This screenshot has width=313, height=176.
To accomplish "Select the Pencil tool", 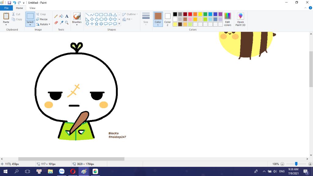I will (x=56, y=16).
